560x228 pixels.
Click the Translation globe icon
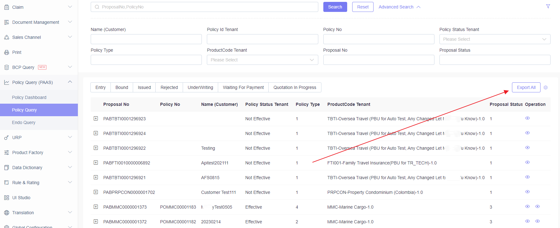tap(7, 213)
